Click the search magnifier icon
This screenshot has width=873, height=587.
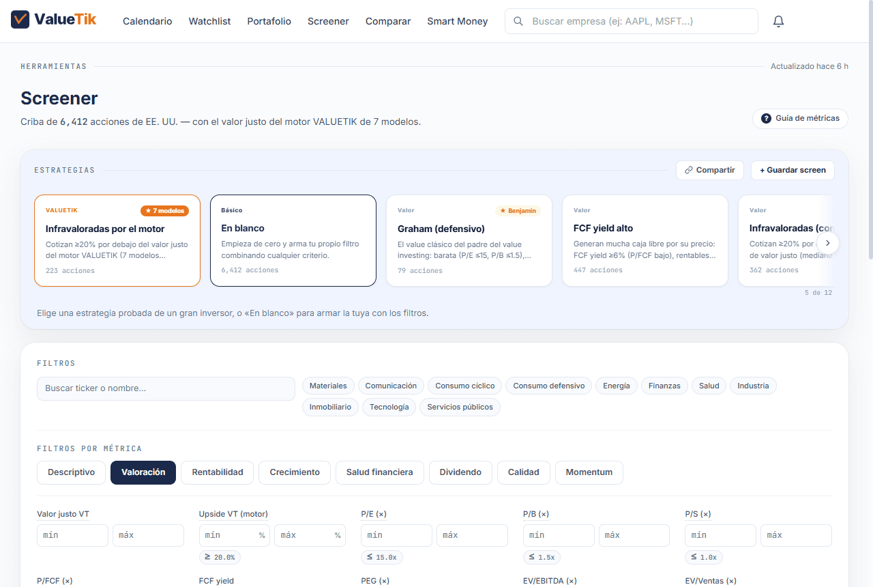click(x=518, y=21)
